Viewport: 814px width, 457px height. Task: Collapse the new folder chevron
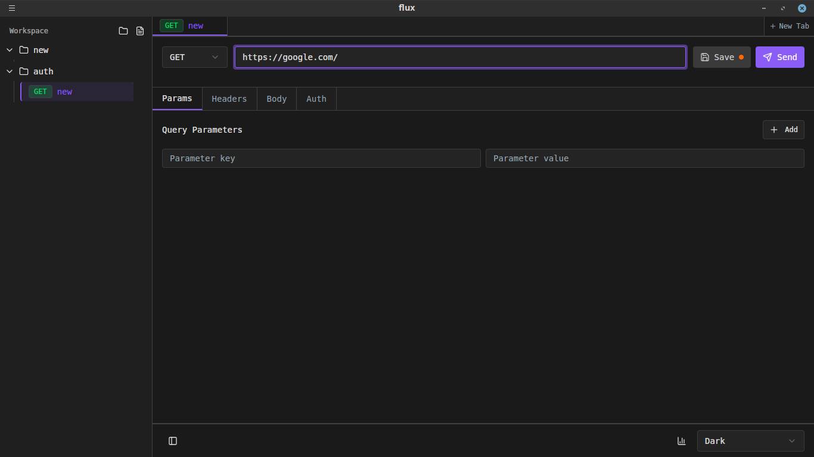click(x=10, y=50)
